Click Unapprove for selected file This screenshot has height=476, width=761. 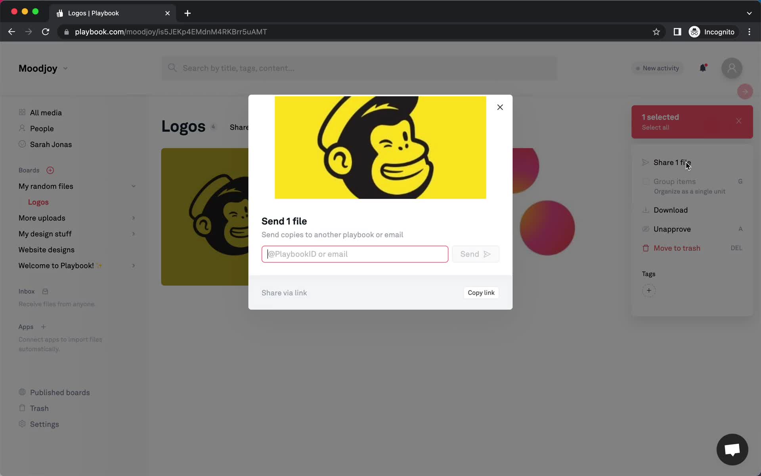tap(672, 229)
